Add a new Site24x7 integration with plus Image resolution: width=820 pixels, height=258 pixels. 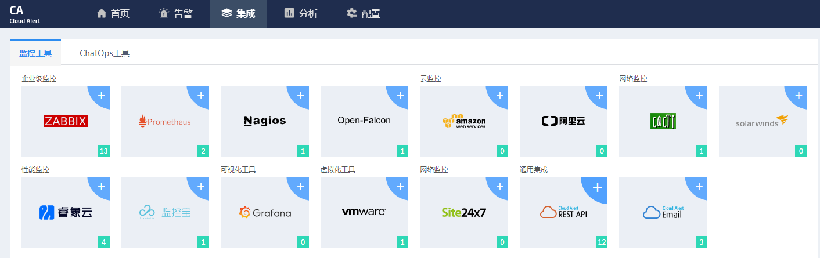(499, 186)
